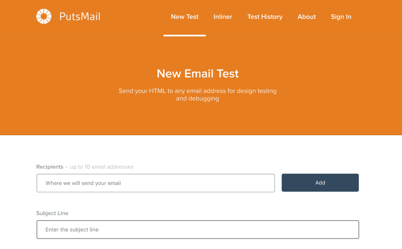Click the PutsMail flower logo icon

(43, 16)
